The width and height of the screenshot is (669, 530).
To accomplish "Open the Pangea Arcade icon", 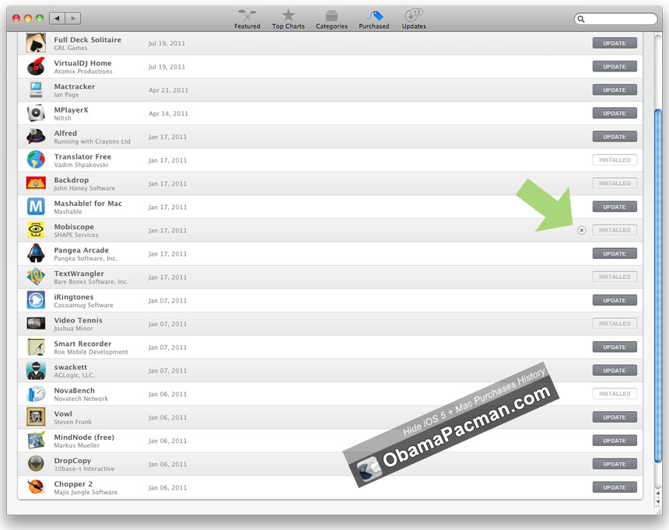I will 36,253.
